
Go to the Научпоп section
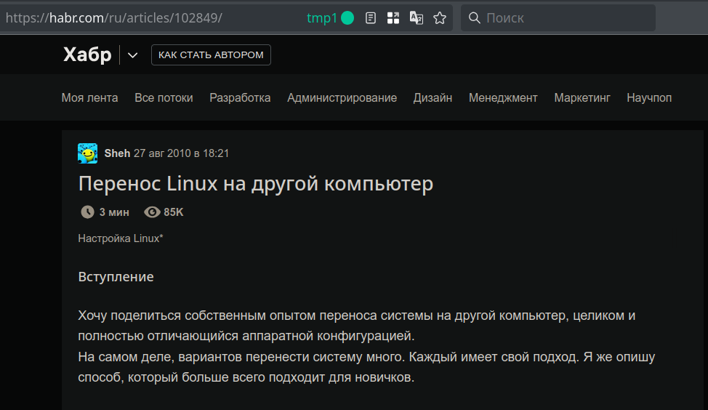(x=649, y=98)
